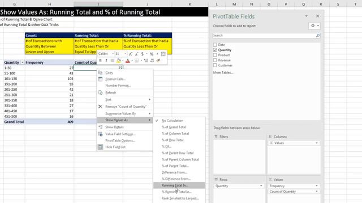This screenshot has height=203, width=362.
Task: Open the font size 11 dropdown
Action: click(x=125, y=54)
